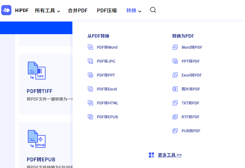The height and width of the screenshot is (168, 245).
Task: Open TXT转PDF from the menu
Action: (191, 103)
